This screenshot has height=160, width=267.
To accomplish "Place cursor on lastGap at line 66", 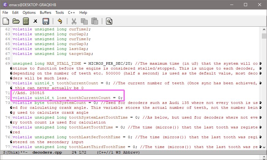I will [78, 49].
